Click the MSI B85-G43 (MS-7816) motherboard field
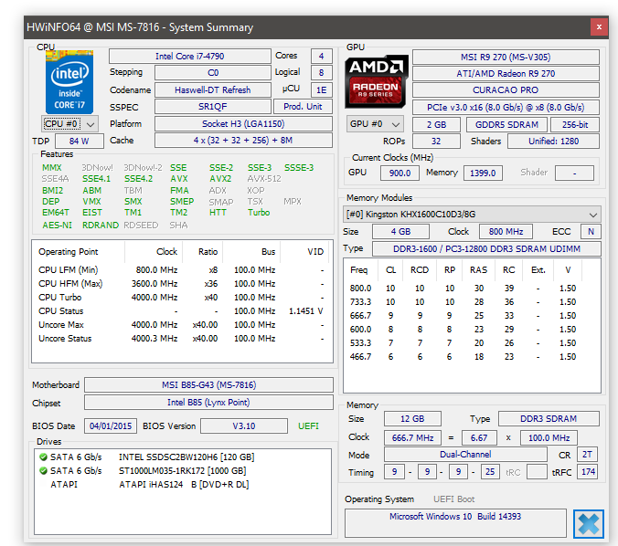Image resolution: width=618 pixels, height=546 pixels. click(x=208, y=385)
